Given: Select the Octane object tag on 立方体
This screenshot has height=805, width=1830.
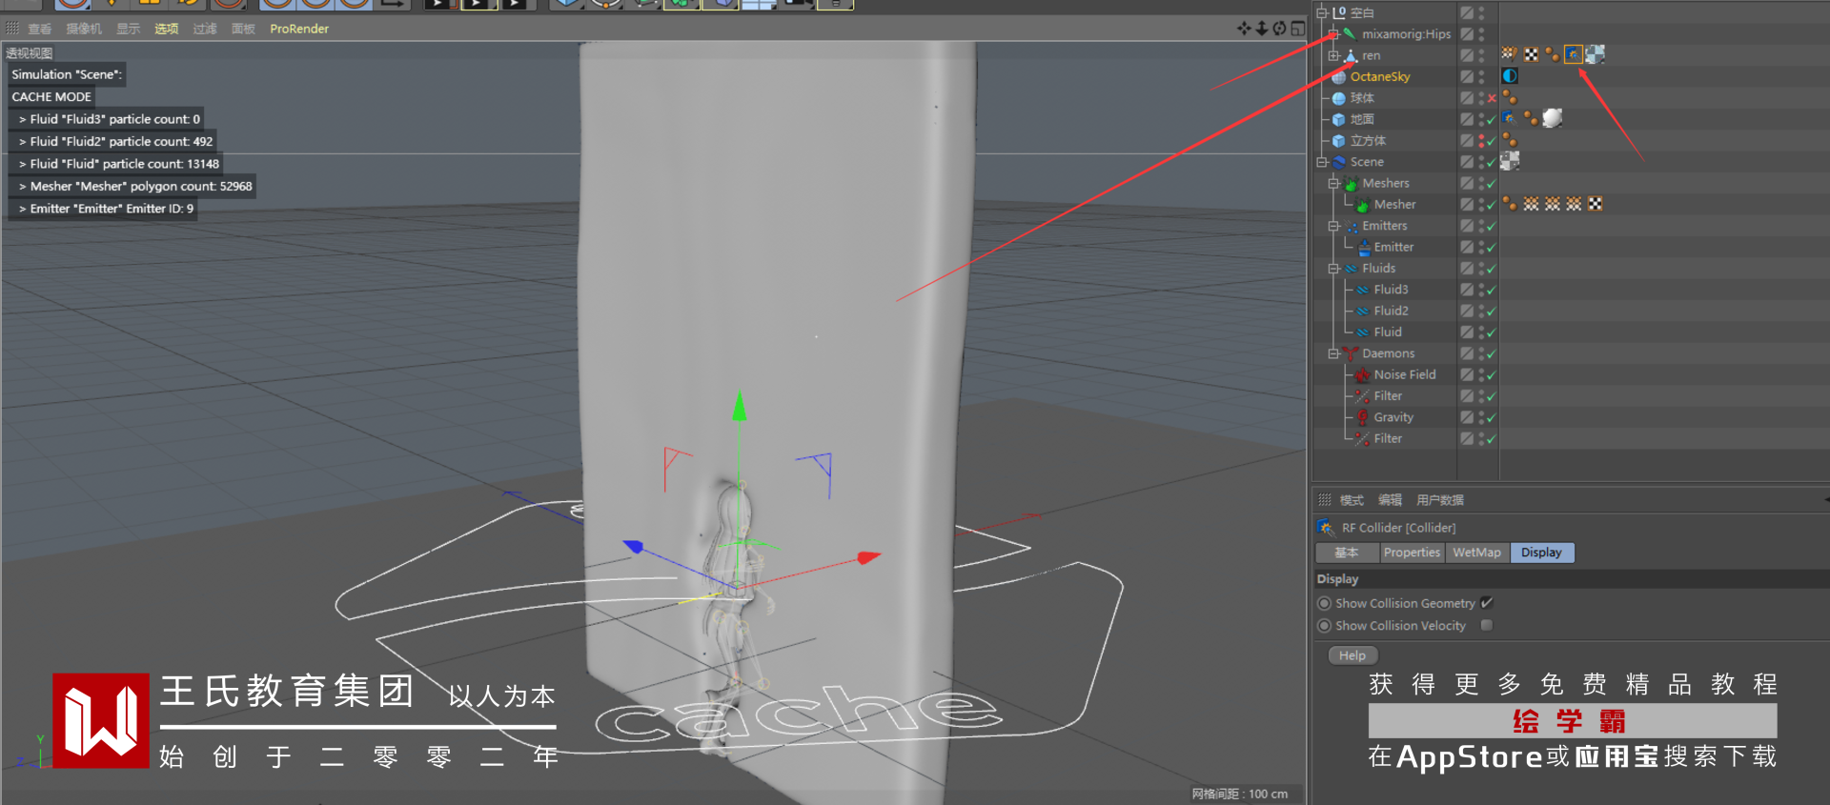Looking at the screenshot, I should tap(1510, 140).
